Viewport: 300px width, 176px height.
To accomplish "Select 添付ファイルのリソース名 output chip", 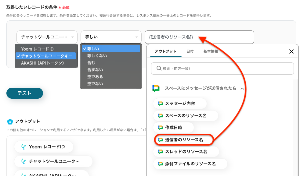I will click(190, 164).
